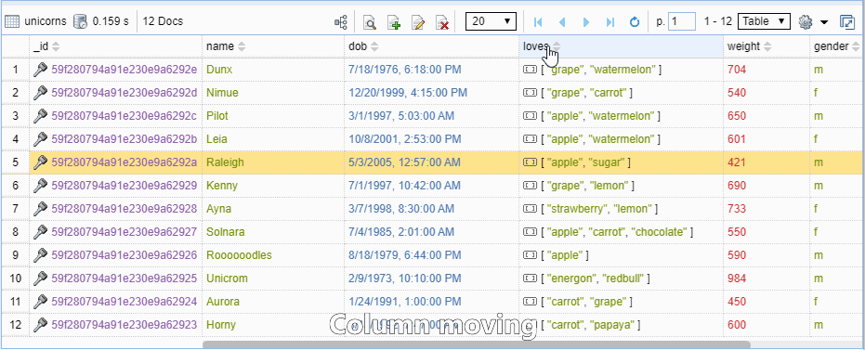Click array icon in Ayna loves cell

coord(531,209)
